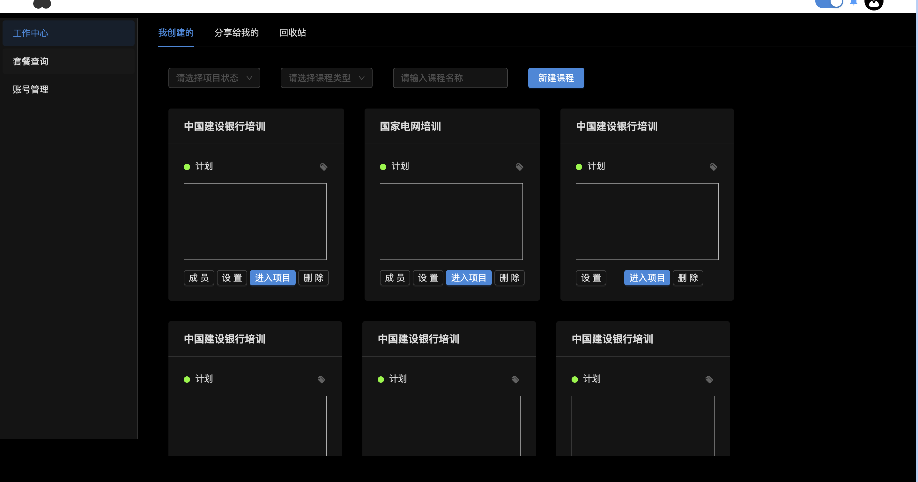Image resolution: width=918 pixels, height=482 pixels.
Task: Click the tag icon on the bottom-right 中国建设银行培训 card
Action: [709, 379]
